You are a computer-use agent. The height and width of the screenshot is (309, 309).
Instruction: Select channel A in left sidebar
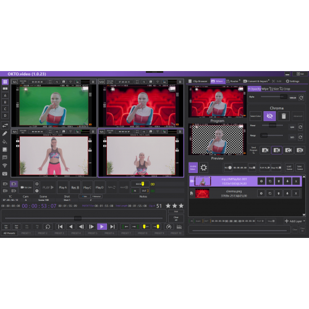coord(5,95)
